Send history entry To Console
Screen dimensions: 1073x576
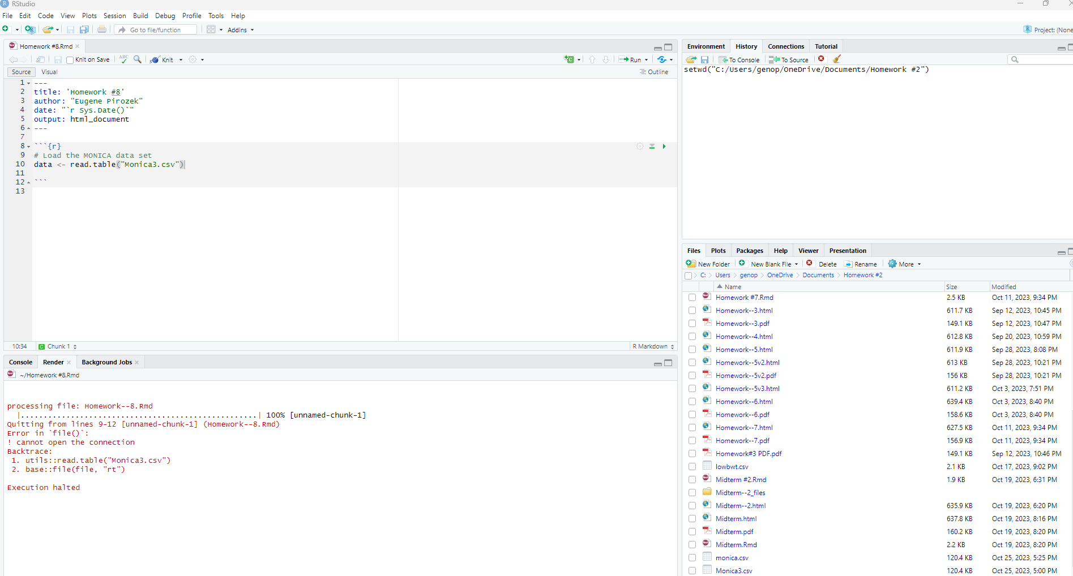(739, 59)
